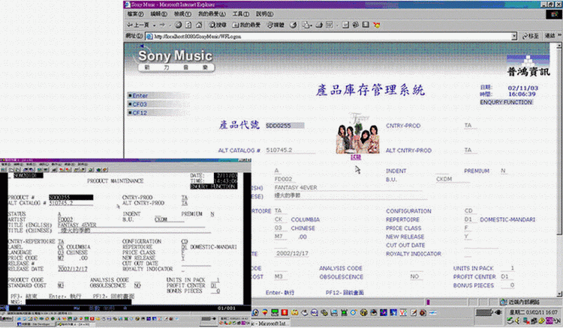Click the product code field SDD0255
The image size is (563, 328).
click(285, 126)
